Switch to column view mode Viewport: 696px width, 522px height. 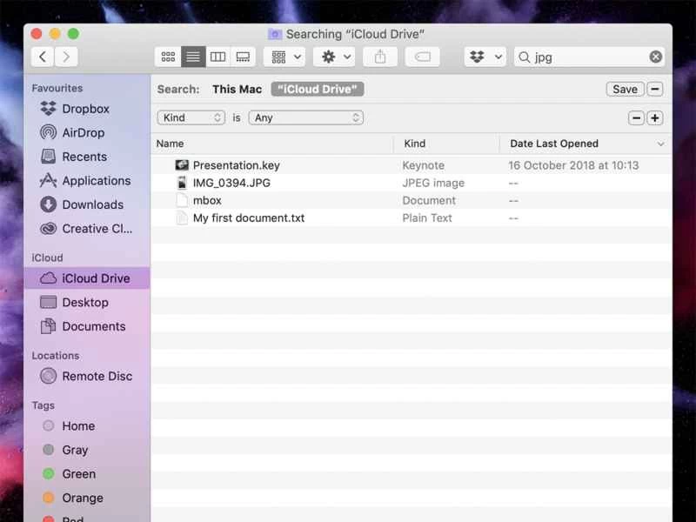tap(217, 57)
